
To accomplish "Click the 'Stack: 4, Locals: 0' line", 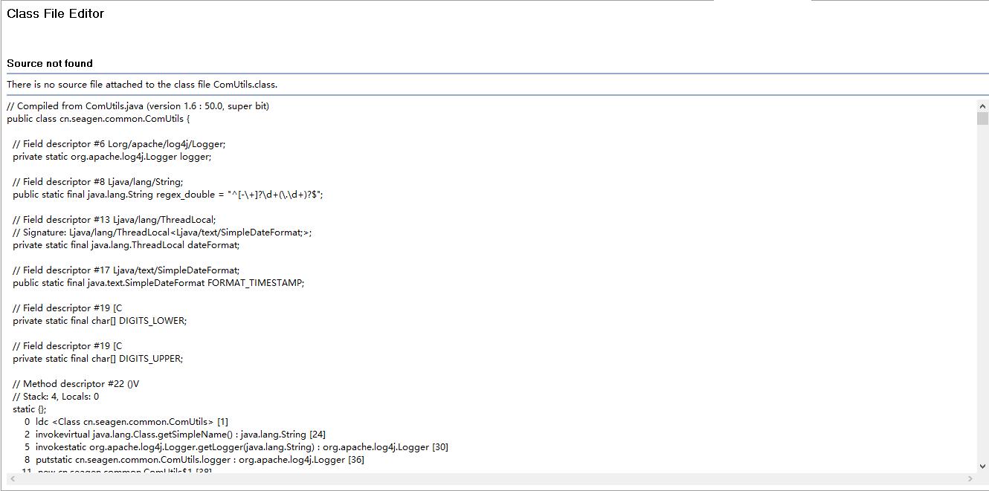I will (x=56, y=397).
